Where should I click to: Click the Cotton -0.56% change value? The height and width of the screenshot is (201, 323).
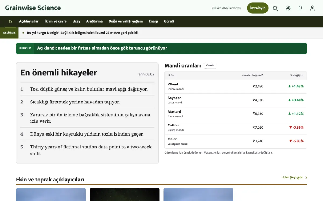[296, 127]
